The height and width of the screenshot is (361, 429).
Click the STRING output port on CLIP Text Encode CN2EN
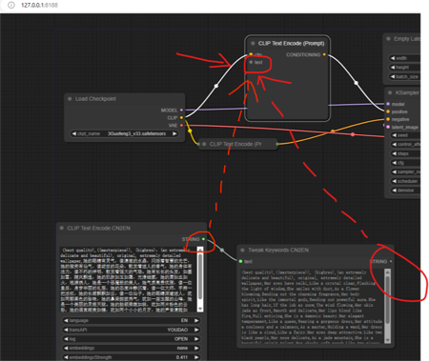(x=203, y=239)
